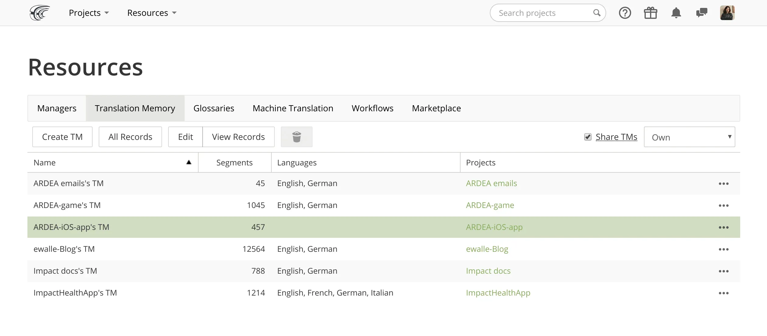This screenshot has width=767, height=336.
Task: Open the actions menu for ewalle-Blog's TM
Action: pos(724,249)
